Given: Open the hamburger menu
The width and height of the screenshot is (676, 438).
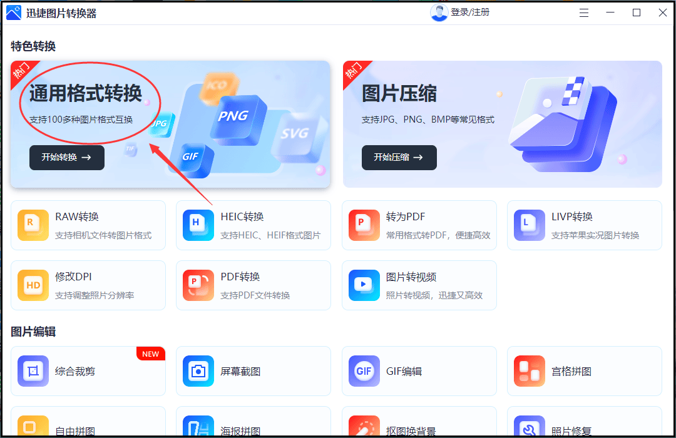Looking at the screenshot, I should [x=583, y=12].
